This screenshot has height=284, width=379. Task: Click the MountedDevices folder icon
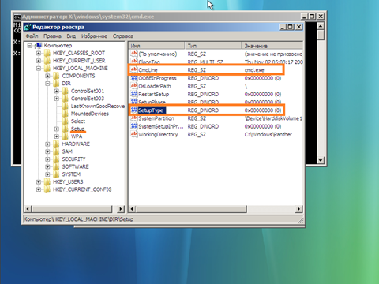[x=65, y=114]
